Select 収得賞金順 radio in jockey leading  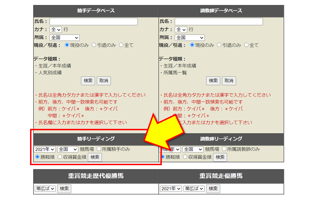point(60,157)
